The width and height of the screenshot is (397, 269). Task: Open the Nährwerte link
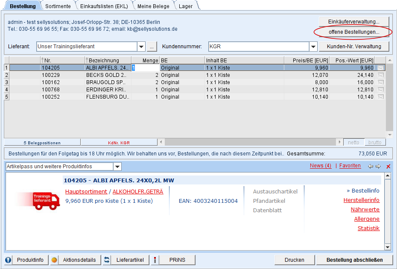365,210
